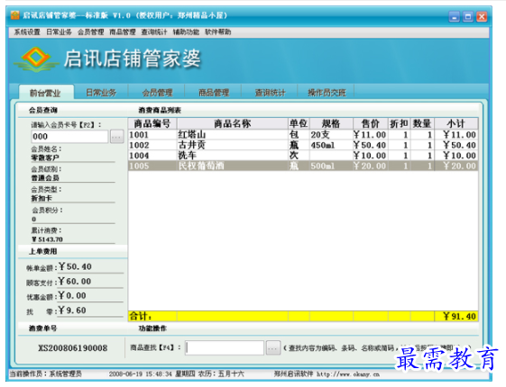Click the change value ¥9.60

pyautogui.click(x=72, y=310)
